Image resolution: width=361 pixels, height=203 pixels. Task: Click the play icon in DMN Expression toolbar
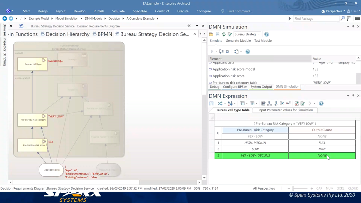[310, 104]
